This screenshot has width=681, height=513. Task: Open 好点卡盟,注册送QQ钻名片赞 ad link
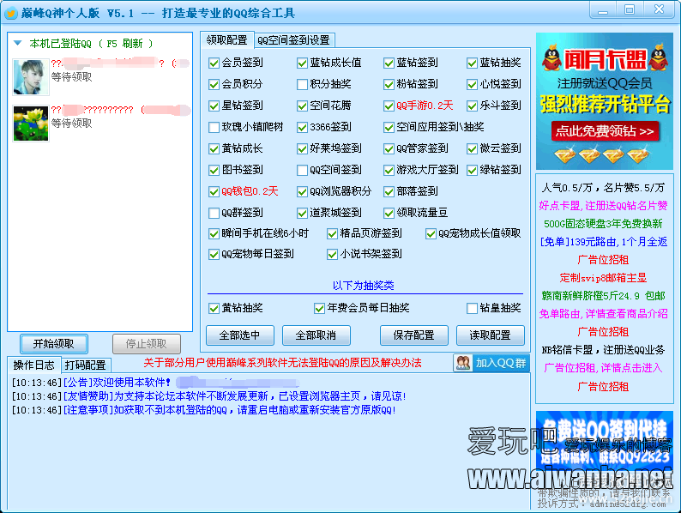coord(603,206)
